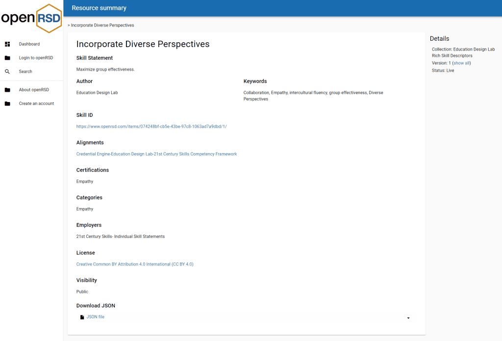
Task: Click the Resource summary header title
Action: coord(99,8)
